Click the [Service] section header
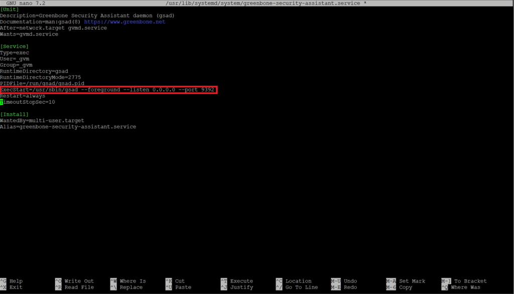Screen dimensions: 514x294 pyautogui.click(x=15, y=47)
